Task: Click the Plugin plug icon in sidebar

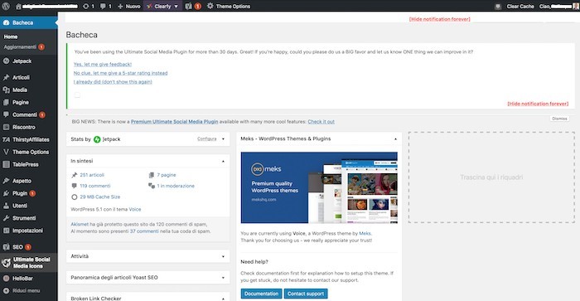Action: (7, 193)
